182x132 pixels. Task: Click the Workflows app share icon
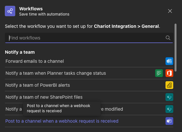pos(10,11)
